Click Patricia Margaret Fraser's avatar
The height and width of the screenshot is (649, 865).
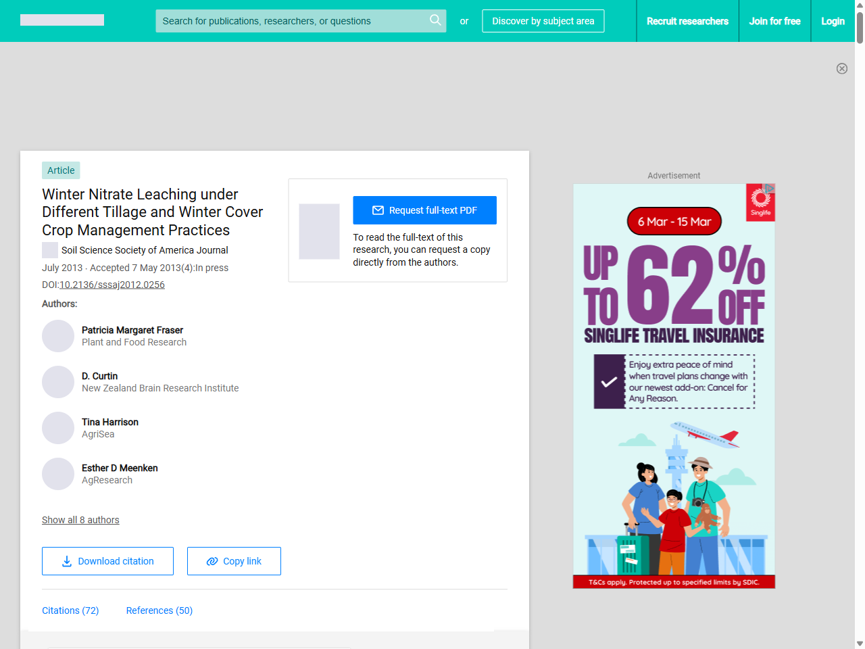coord(58,336)
